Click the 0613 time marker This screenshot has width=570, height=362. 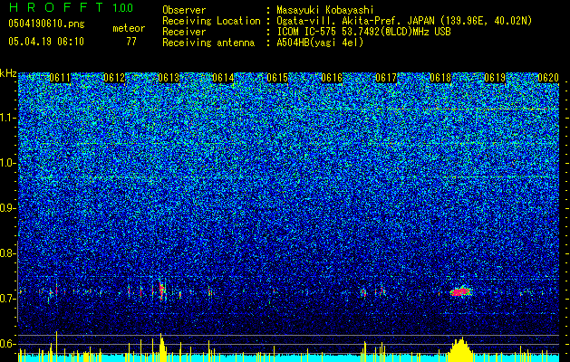(169, 78)
